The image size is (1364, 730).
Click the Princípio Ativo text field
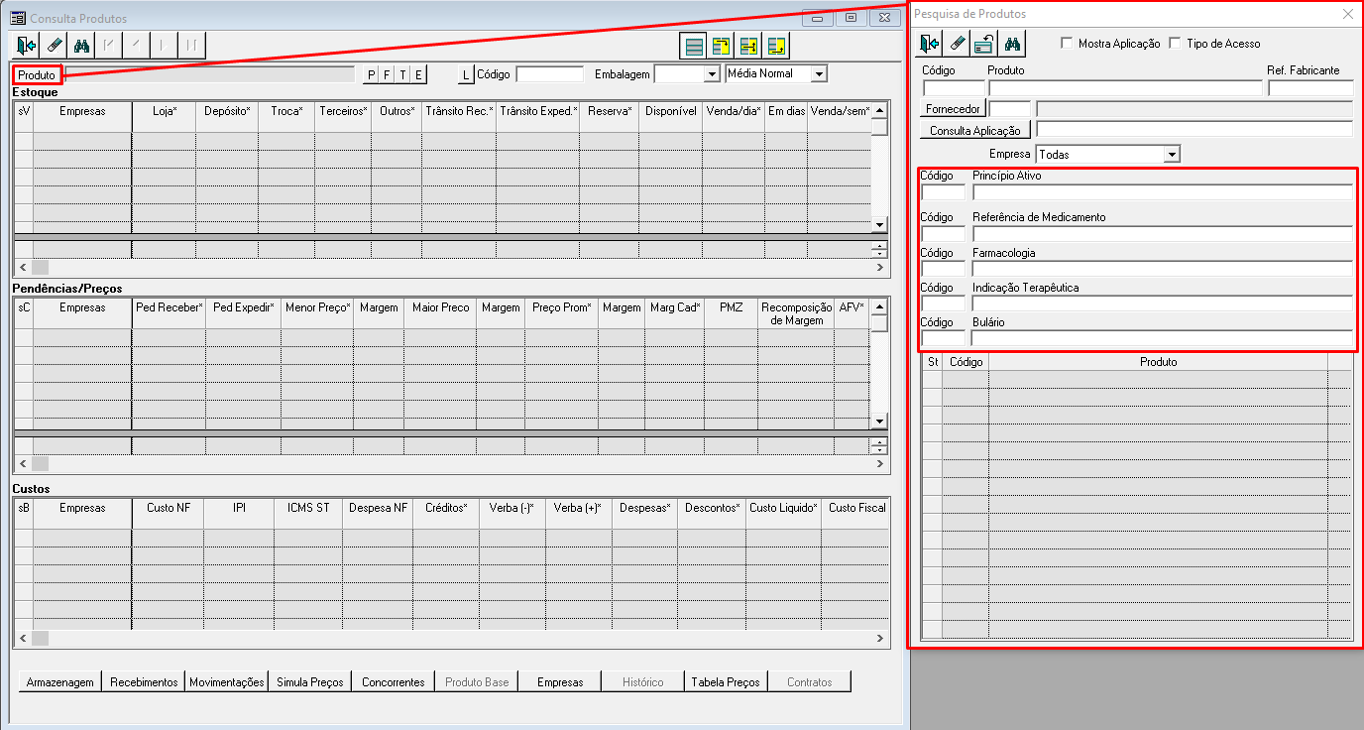coord(1162,192)
